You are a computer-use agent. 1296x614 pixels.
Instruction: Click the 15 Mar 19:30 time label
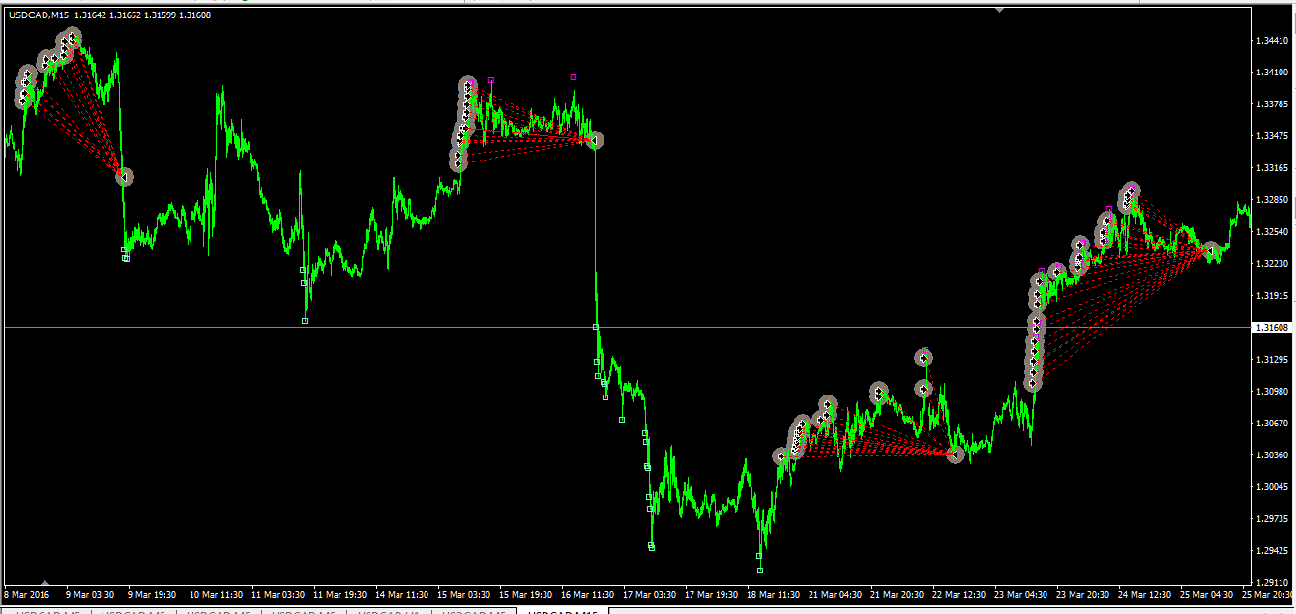pos(526,595)
